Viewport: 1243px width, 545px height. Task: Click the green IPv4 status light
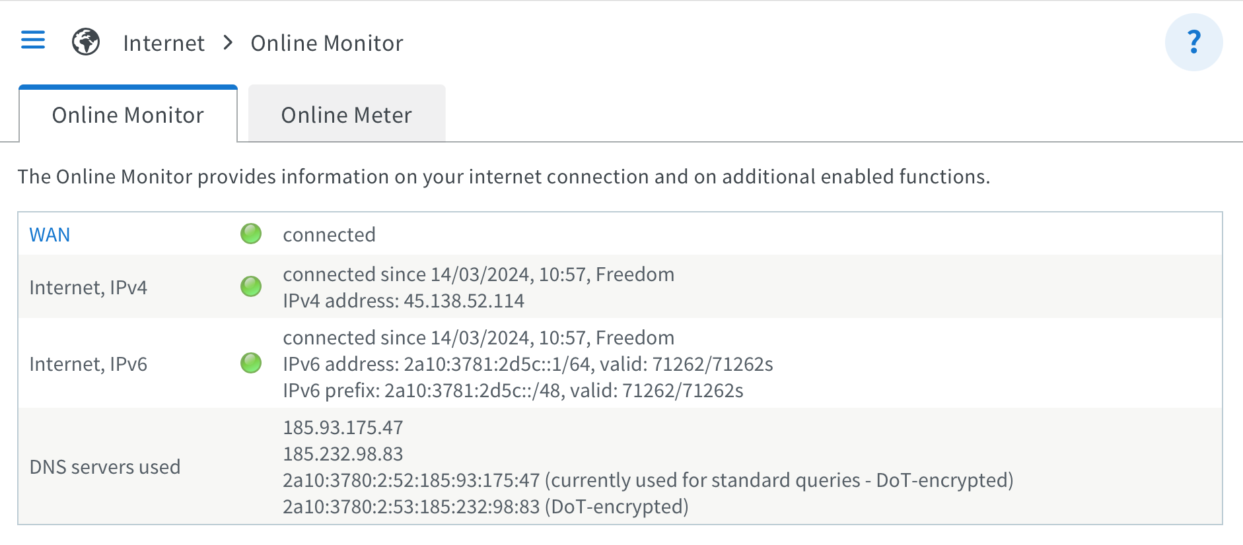click(x=251, y=286)
